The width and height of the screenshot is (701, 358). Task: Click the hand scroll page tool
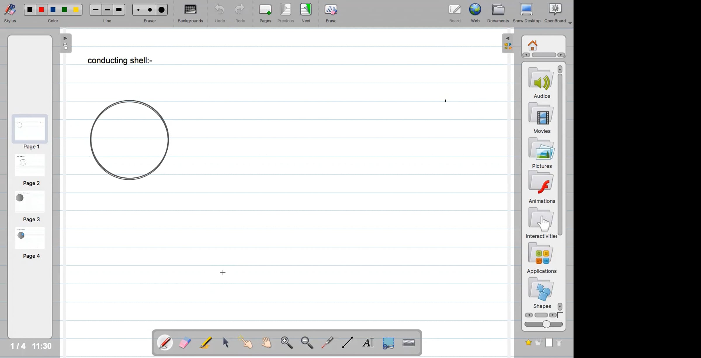pyautogui.click(x=266, y=343)
